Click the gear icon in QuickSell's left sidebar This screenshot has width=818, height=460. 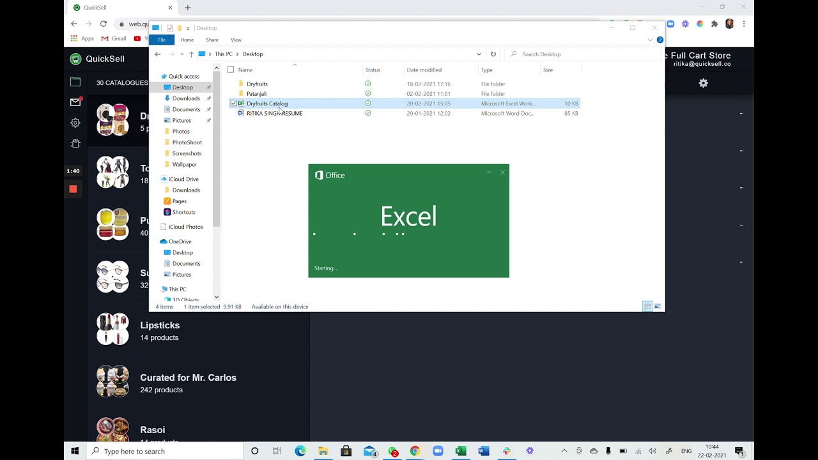(x=75, y=123)
